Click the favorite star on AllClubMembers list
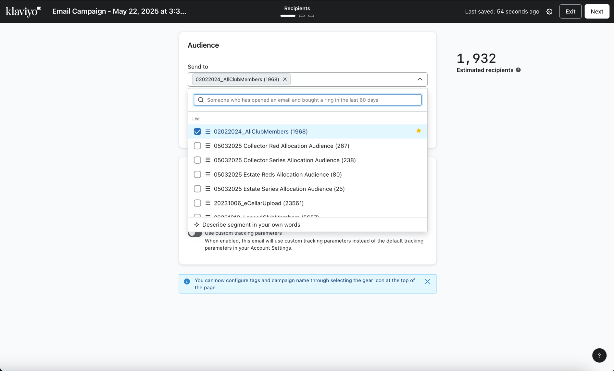Screen dimensions: 614x371 tap(418, 131)
